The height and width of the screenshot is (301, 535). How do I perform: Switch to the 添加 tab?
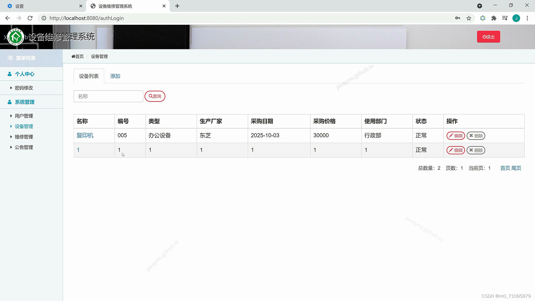[115, 76]
